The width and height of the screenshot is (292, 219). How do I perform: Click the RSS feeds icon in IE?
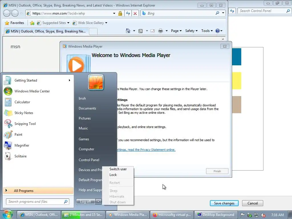click(x=141, y=31)
